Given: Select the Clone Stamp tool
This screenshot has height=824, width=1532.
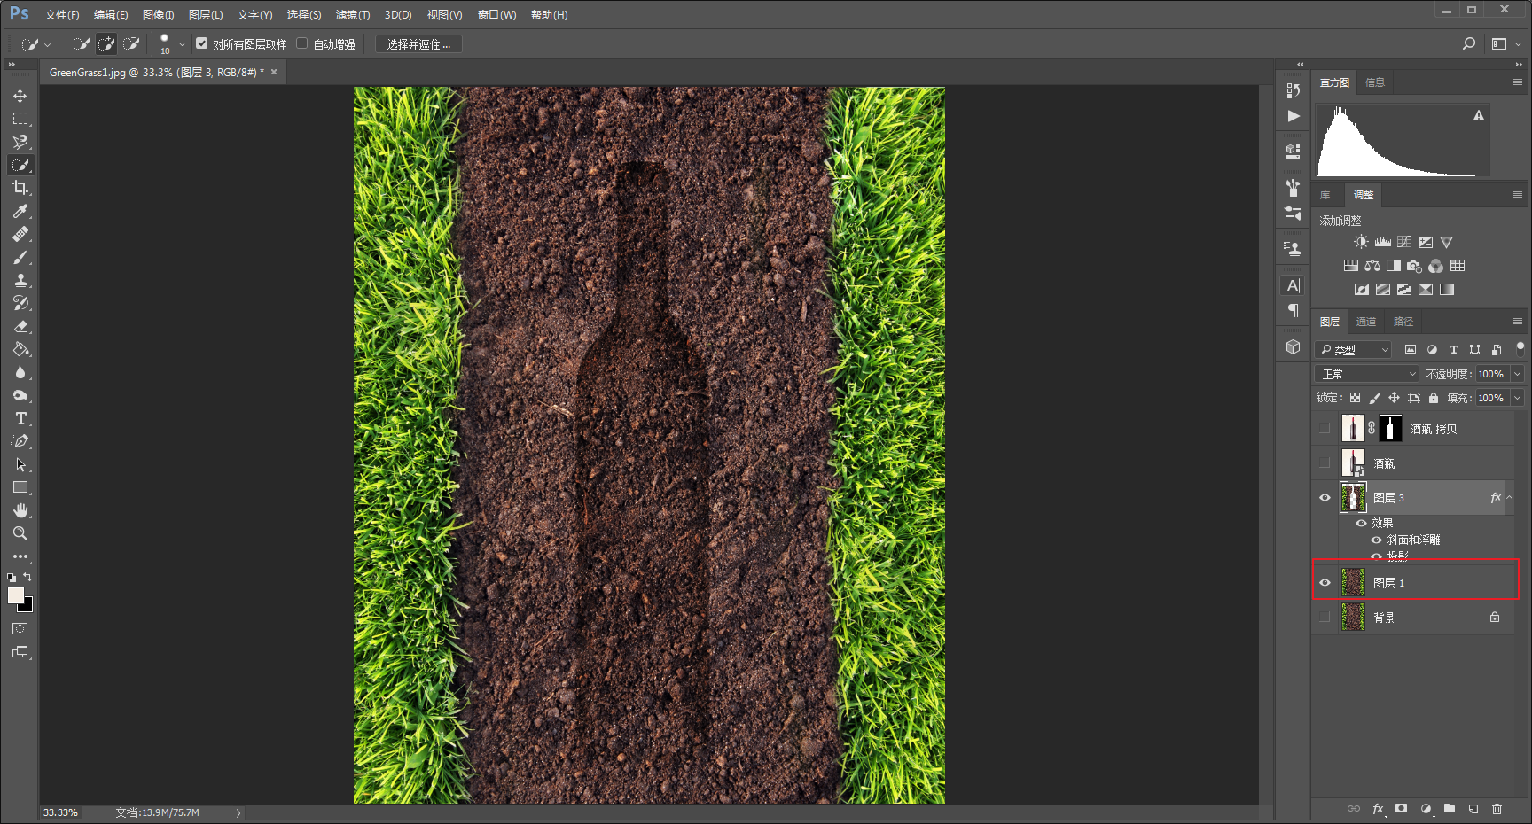Looking at the screenshot, I should pos(20,280).
